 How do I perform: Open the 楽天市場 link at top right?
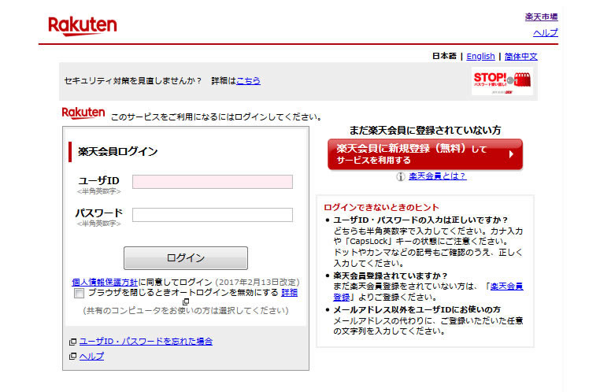(541, 17)
